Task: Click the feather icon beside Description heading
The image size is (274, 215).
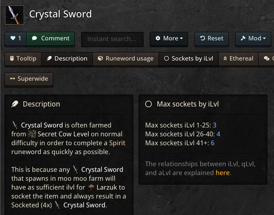Action: click(x=15, y=104)
